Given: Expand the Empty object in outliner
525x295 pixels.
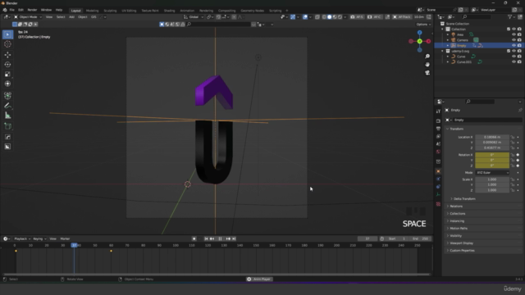Looking at the screenshot, I should coord(448,46).
